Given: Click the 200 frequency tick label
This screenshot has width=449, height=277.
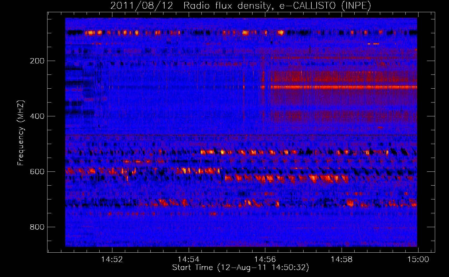Looking at the screenshot, I should coord(37,61).
